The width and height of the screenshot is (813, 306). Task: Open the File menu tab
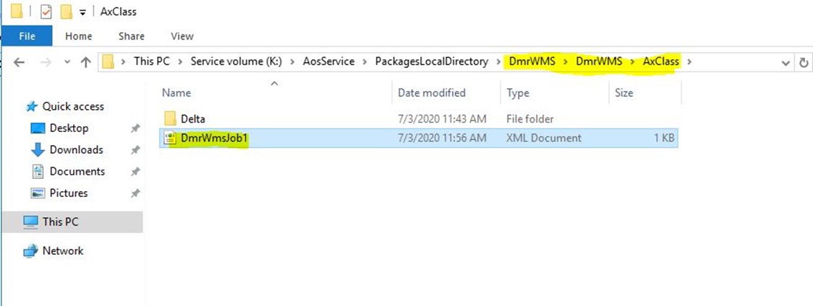(x=27, y=36)
